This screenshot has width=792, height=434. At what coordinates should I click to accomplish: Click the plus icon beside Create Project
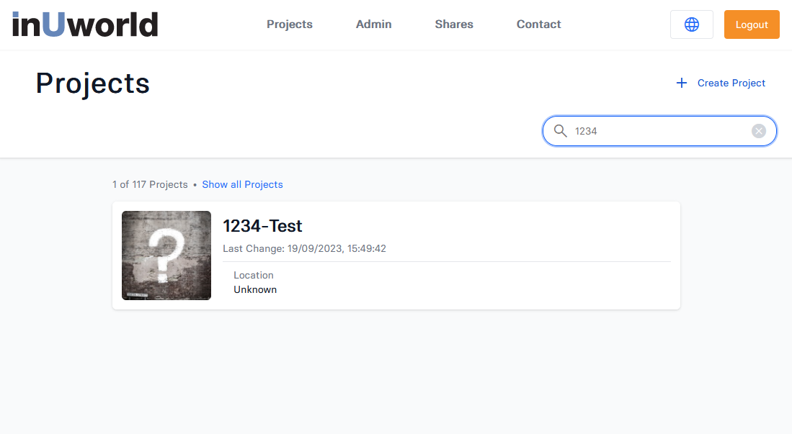(682, 83)
